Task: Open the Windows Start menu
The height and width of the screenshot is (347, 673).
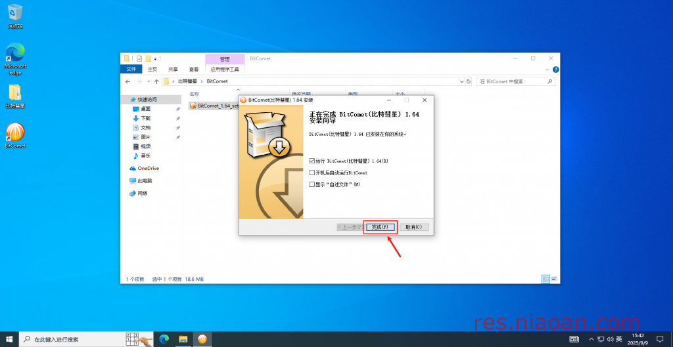Action: tap(9, 339)
